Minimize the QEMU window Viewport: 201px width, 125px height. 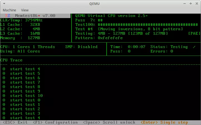click(x=185, y=4)
